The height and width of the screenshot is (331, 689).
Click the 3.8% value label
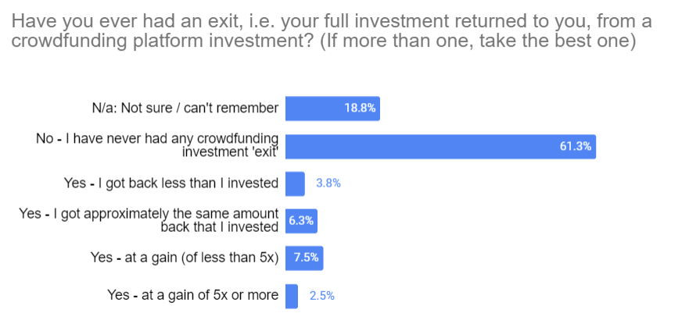(328, 183)
